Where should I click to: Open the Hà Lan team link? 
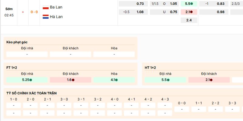point(56,17)
